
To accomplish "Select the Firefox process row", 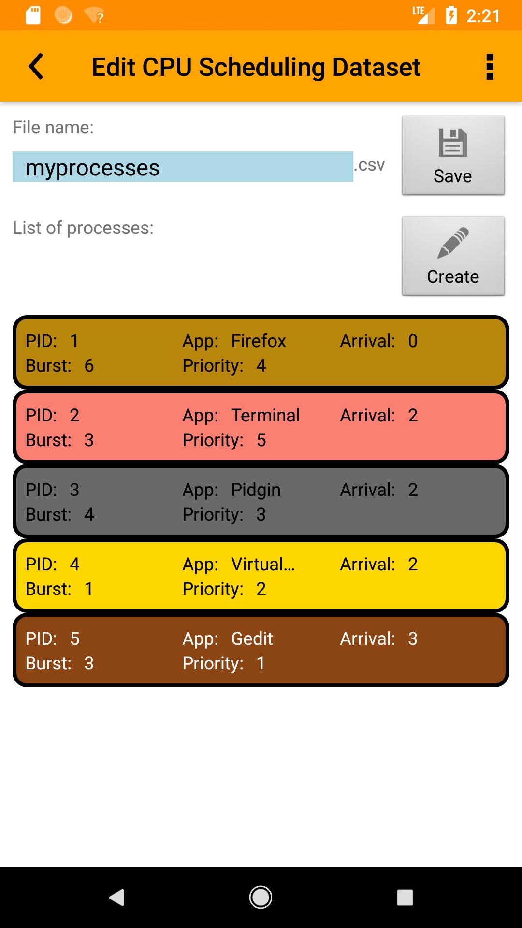I will pyautogui.click(x=261, y=353).
